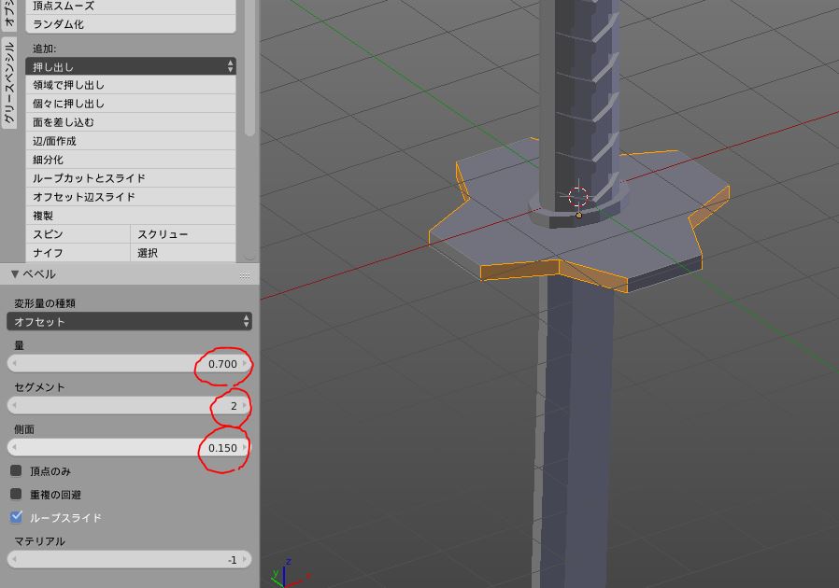The image size is (839, 588).
Task: Decrease マテリアル index with left arrow
Action: coord(14,560)
